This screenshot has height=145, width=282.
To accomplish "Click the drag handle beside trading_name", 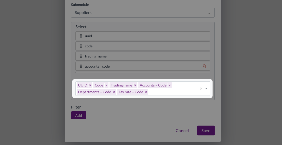I will 81,56.
